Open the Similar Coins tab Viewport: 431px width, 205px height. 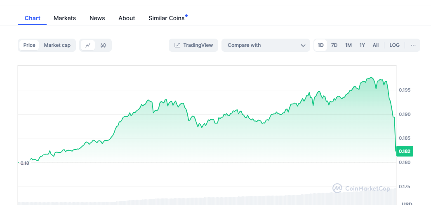pos(167,18)
